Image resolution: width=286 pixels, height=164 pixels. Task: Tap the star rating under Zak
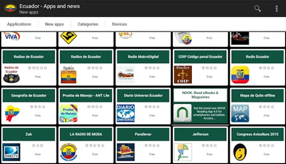pos(38,145)
